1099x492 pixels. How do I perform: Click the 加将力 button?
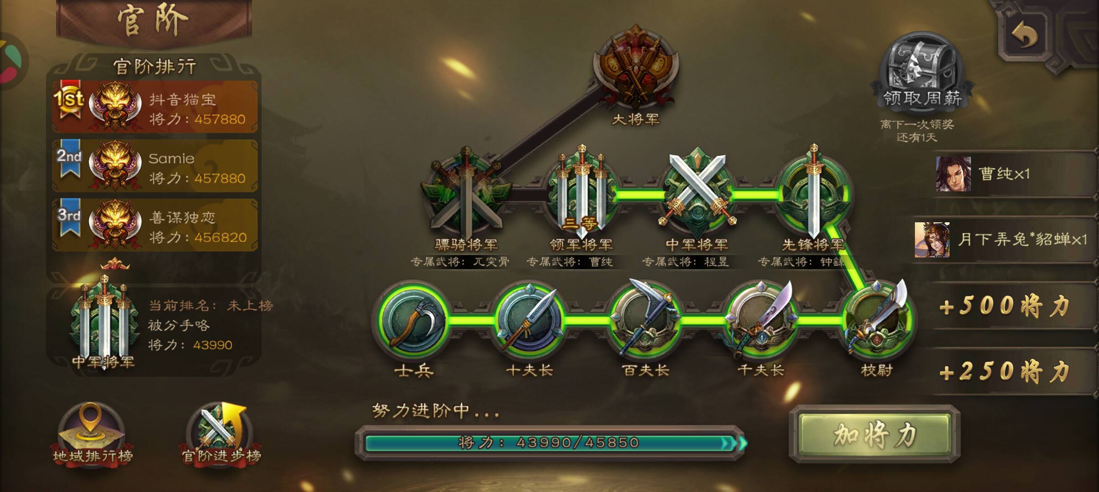[874, 435]
